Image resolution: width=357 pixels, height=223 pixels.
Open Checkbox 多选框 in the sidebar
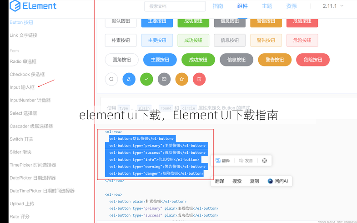coord(27,74)
